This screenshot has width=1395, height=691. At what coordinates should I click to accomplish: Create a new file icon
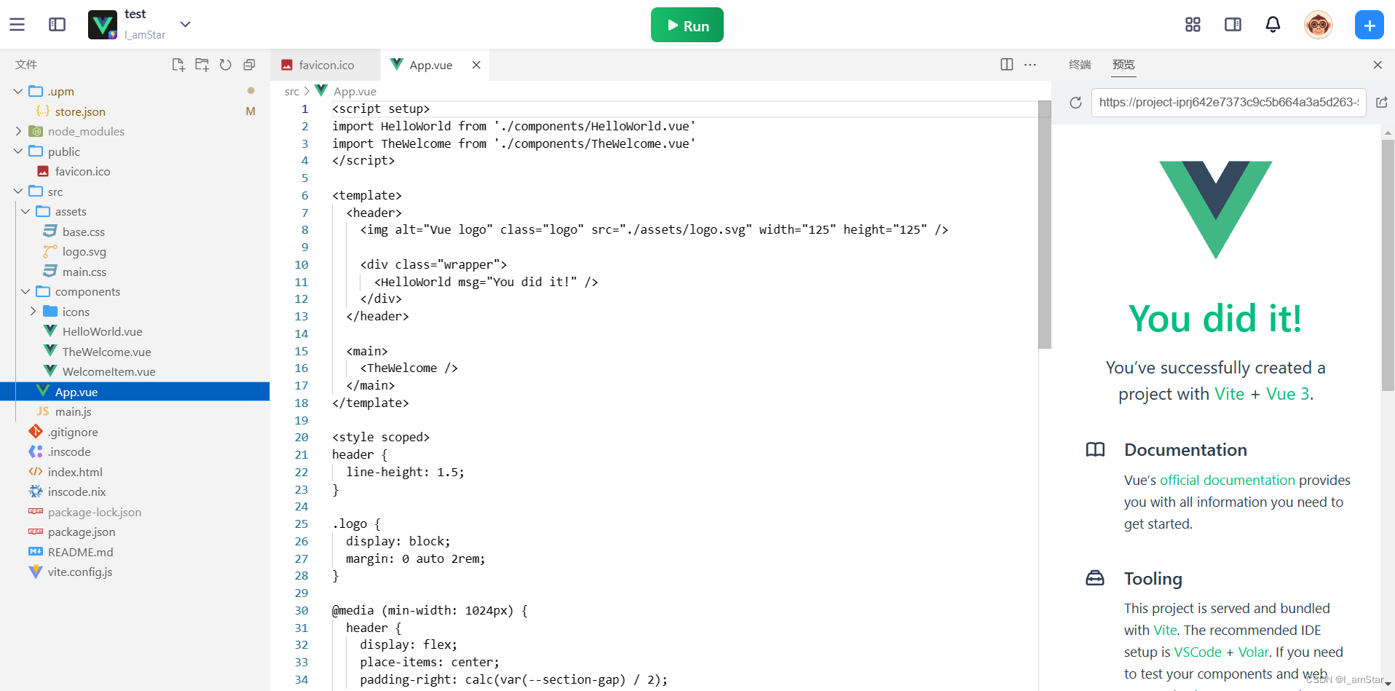coord(178,65)
